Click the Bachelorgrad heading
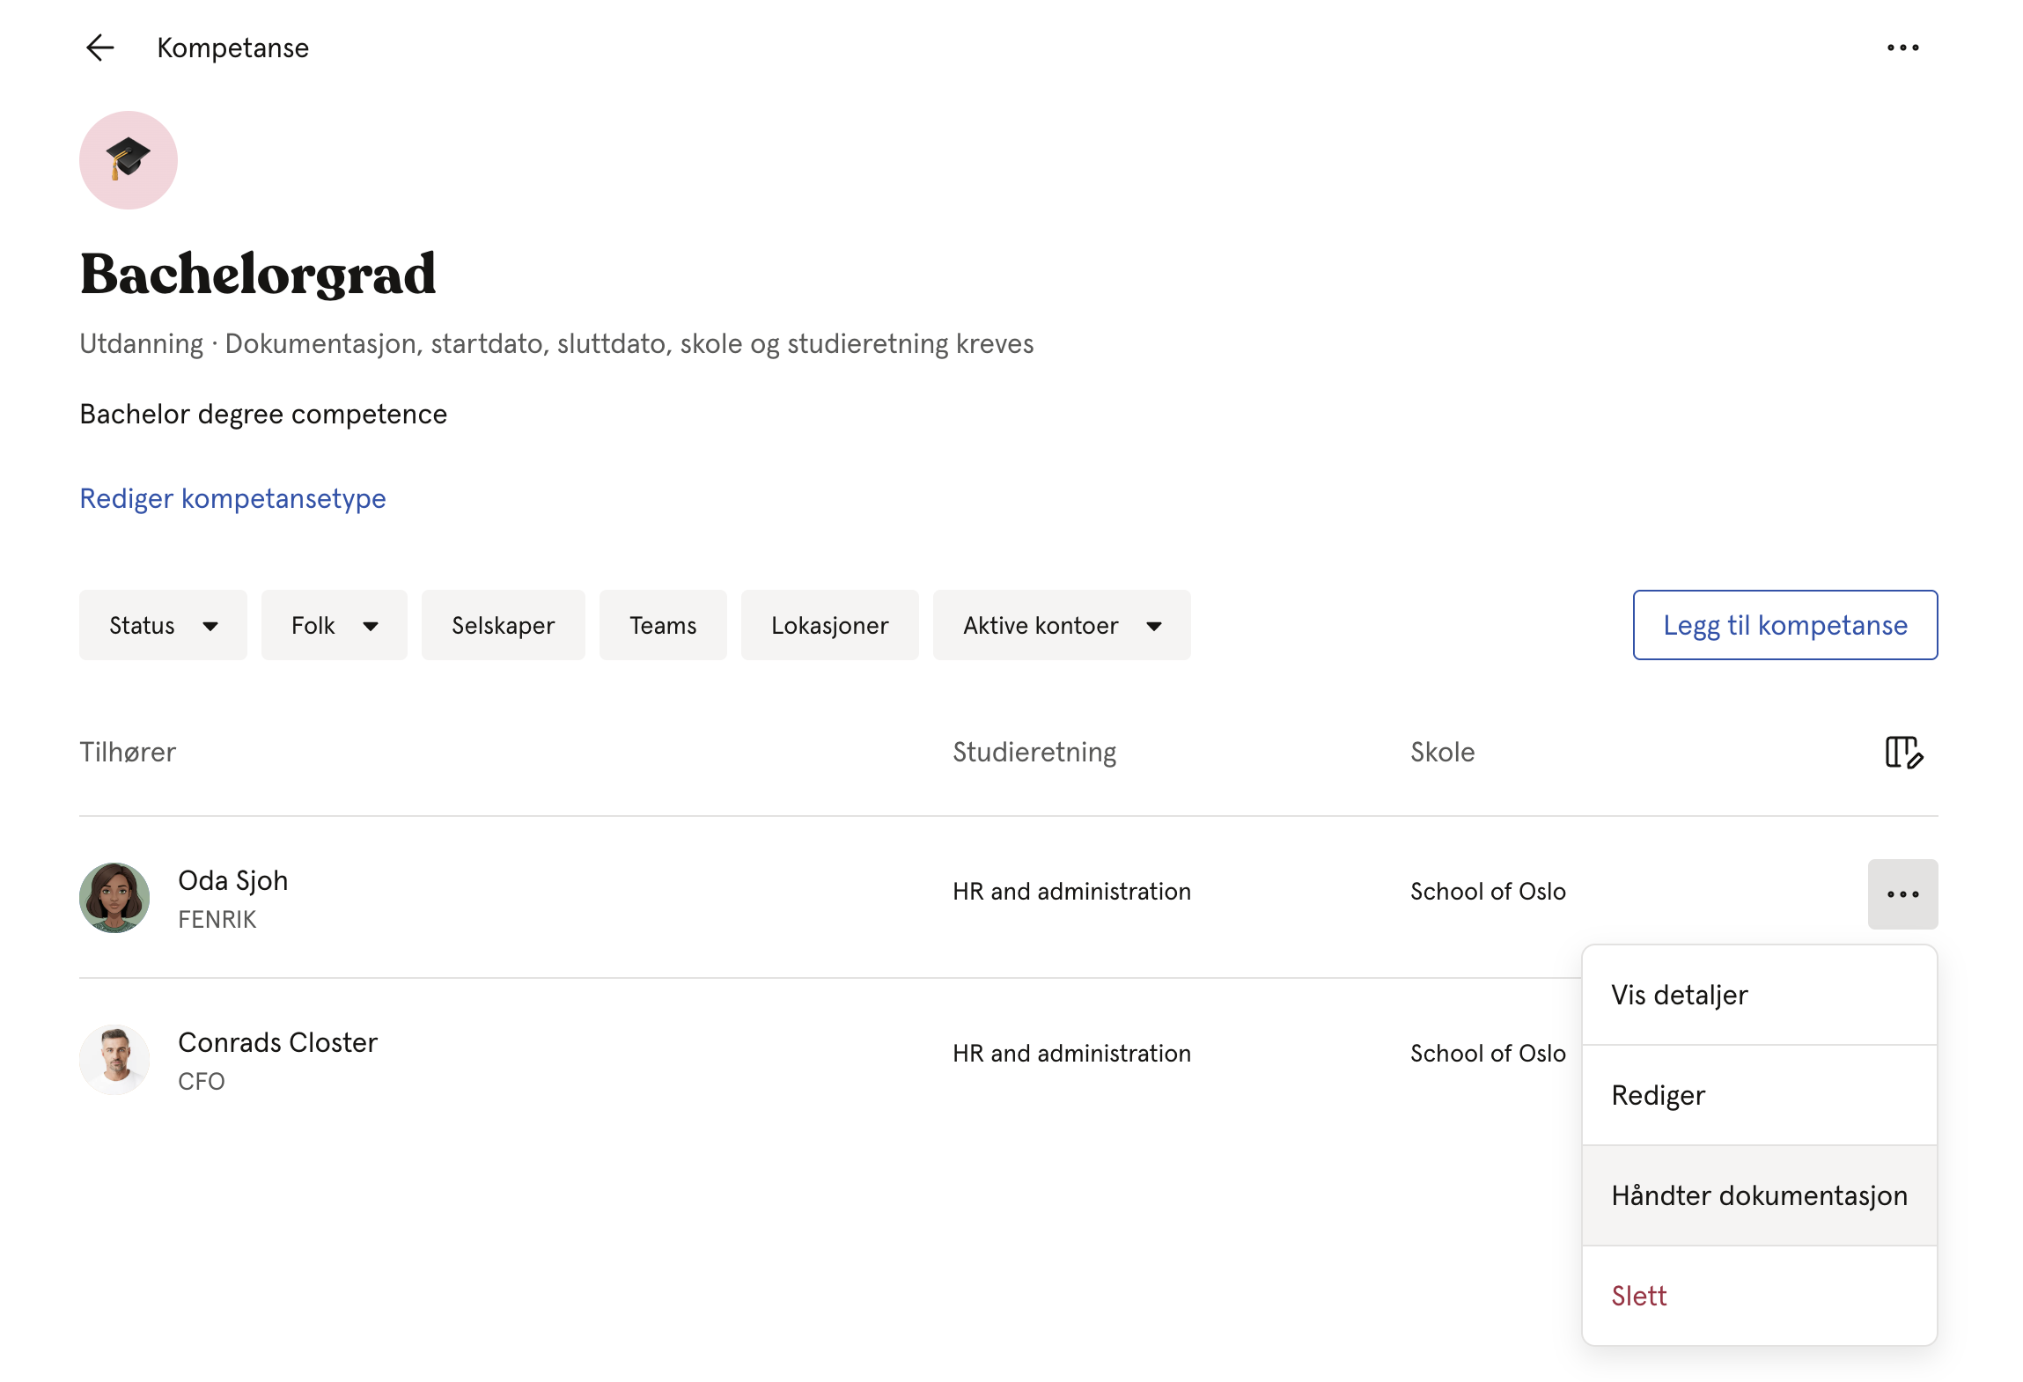 (258, 274)
